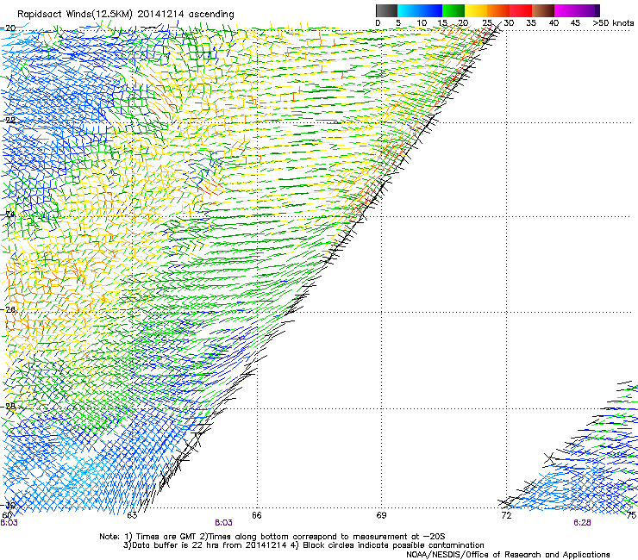Click the brown 35-40 knots color band
The image size is (638, 560).
point(543,10)
